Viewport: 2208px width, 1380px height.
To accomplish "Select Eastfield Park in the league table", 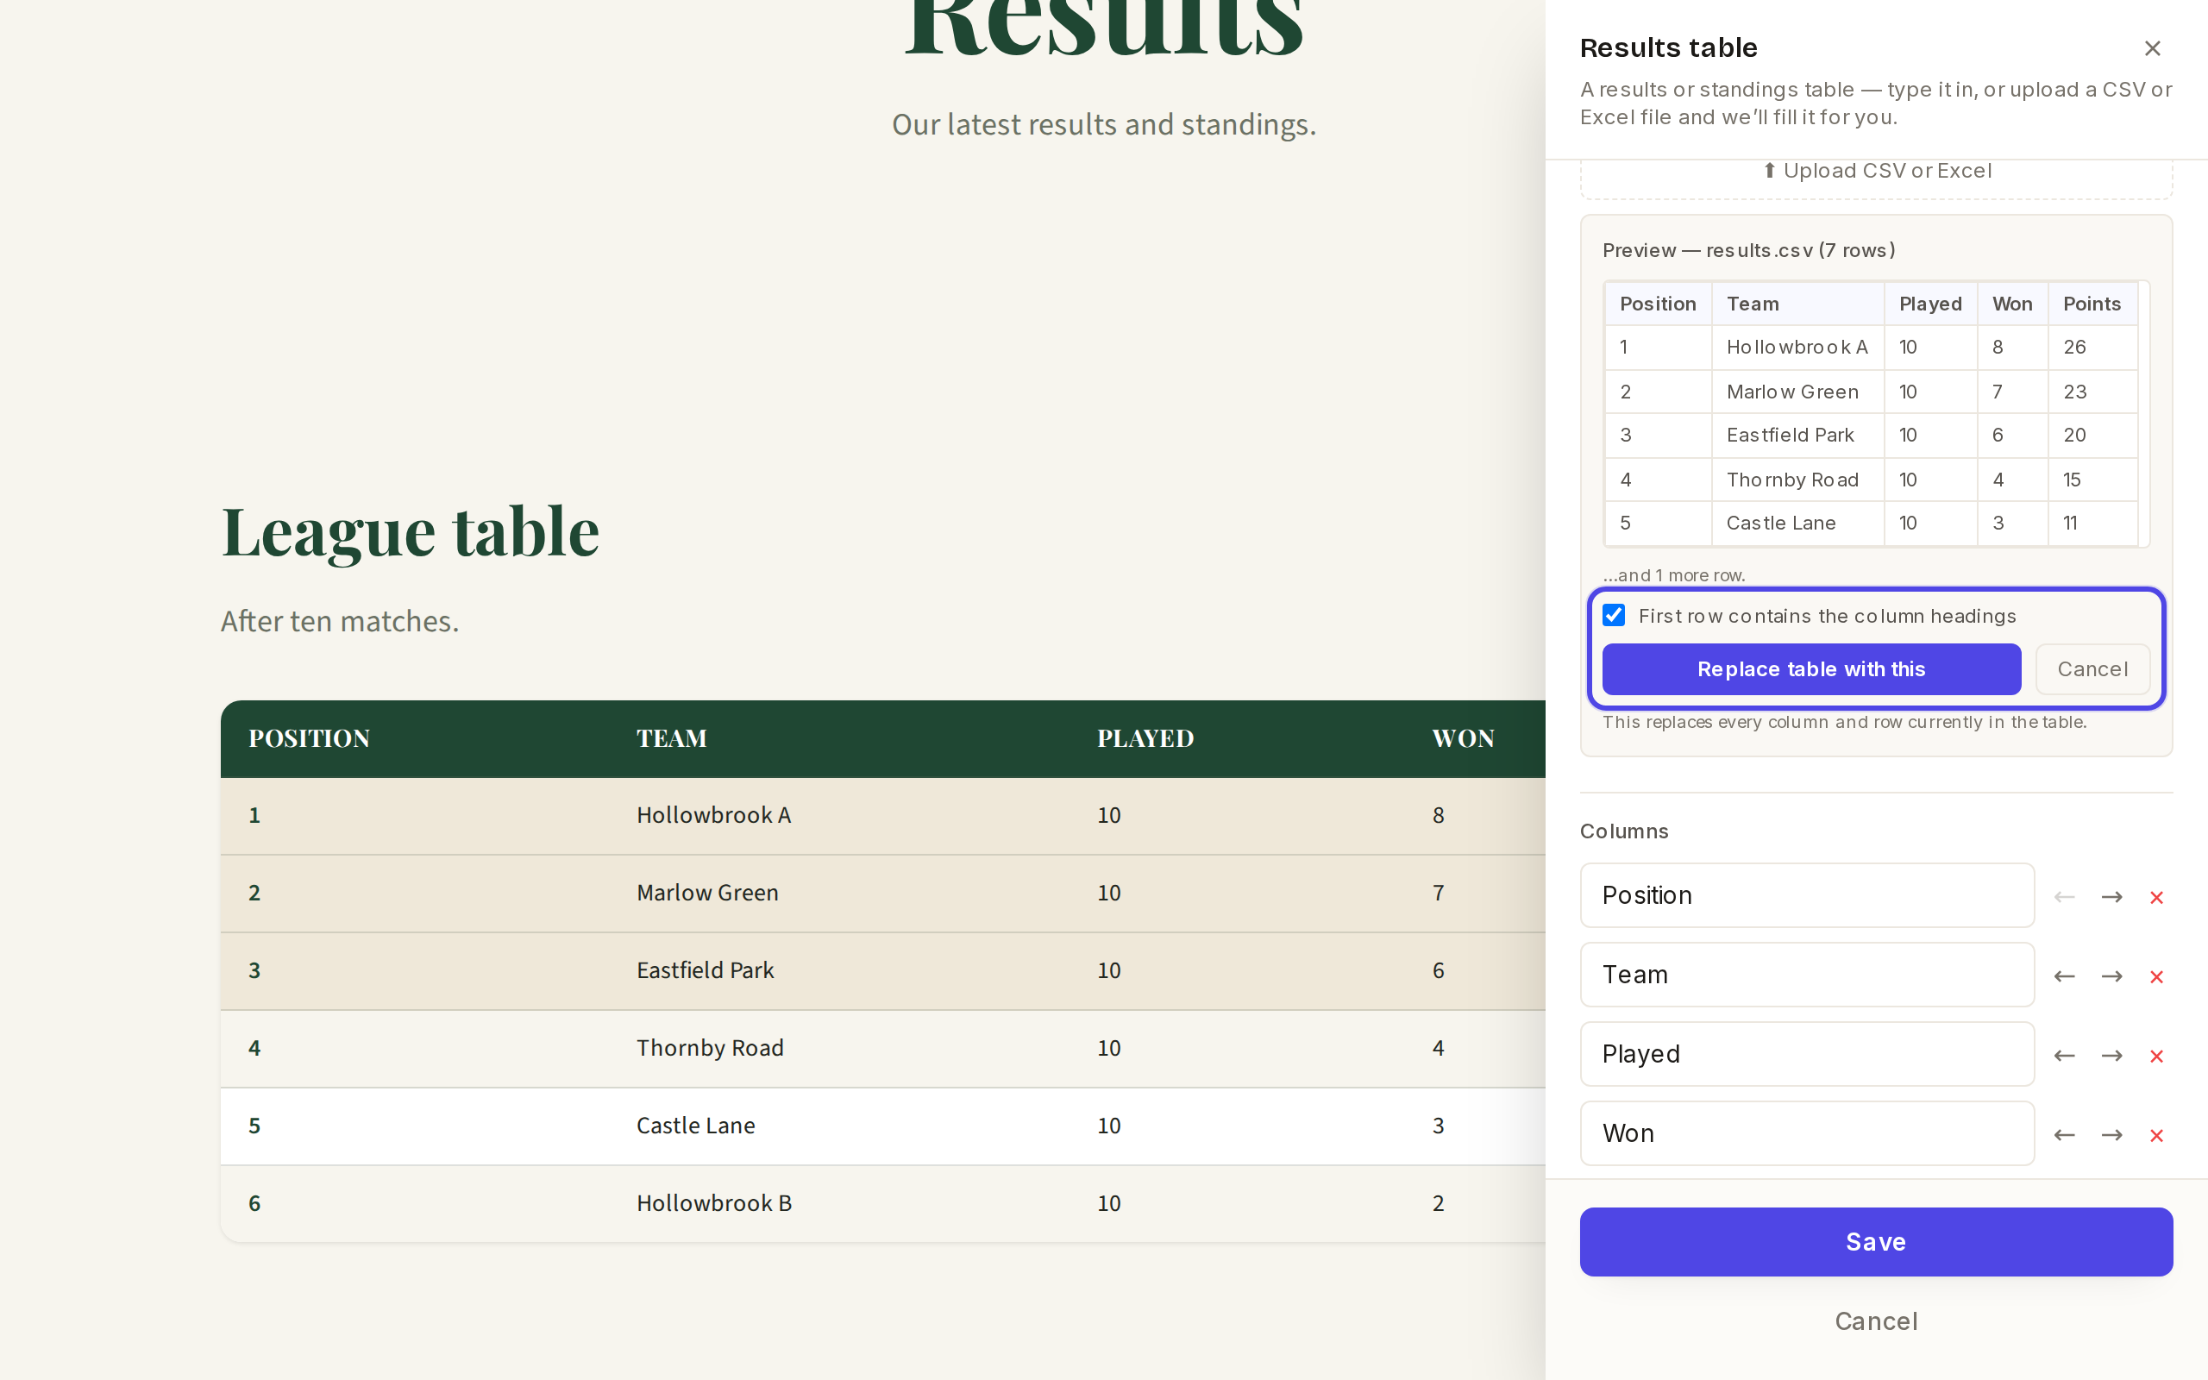I will (706, 970).
